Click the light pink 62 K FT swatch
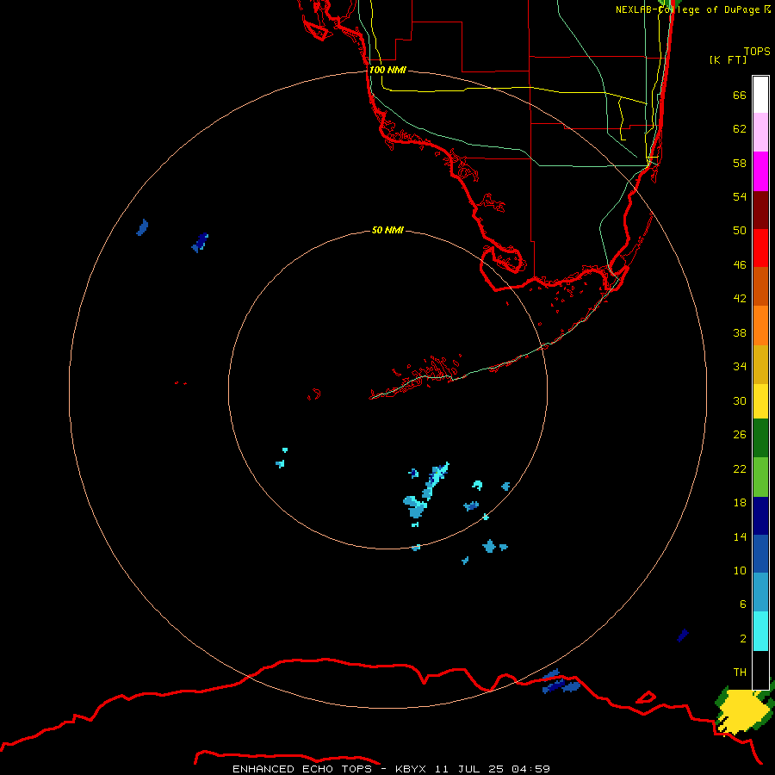 (760, 133)
